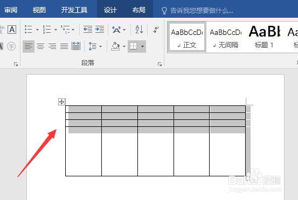Image resolution: width=298 pixels, height=200 pixels.
Task: Open the bullet list style dropdown
Action: (x=37, y=30)
